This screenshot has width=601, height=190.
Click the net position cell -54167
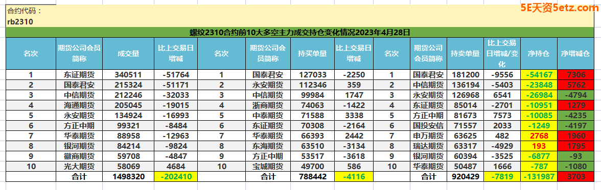(x=539, y=74)
